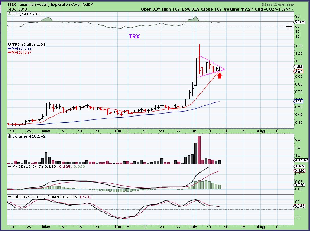Click the "Close 1.03" header value
Image resolution: width=310 pixels, height=231 pixels.
coord(212,9)
